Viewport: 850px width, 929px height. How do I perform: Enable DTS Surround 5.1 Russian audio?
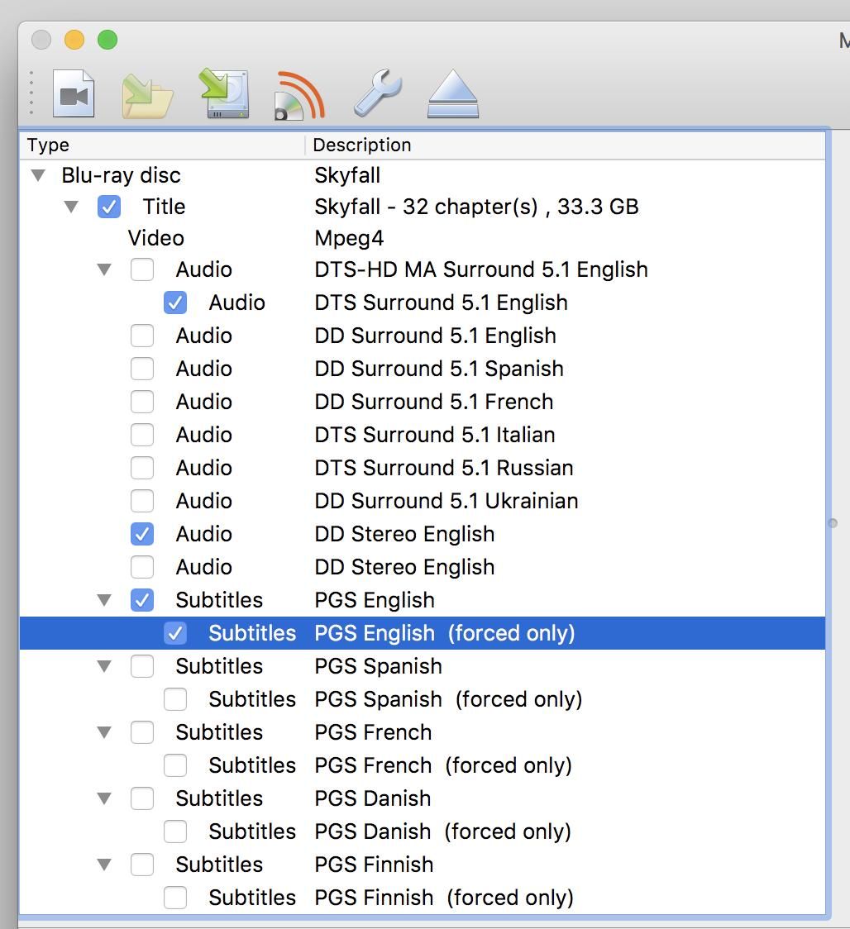click(142, 469)
